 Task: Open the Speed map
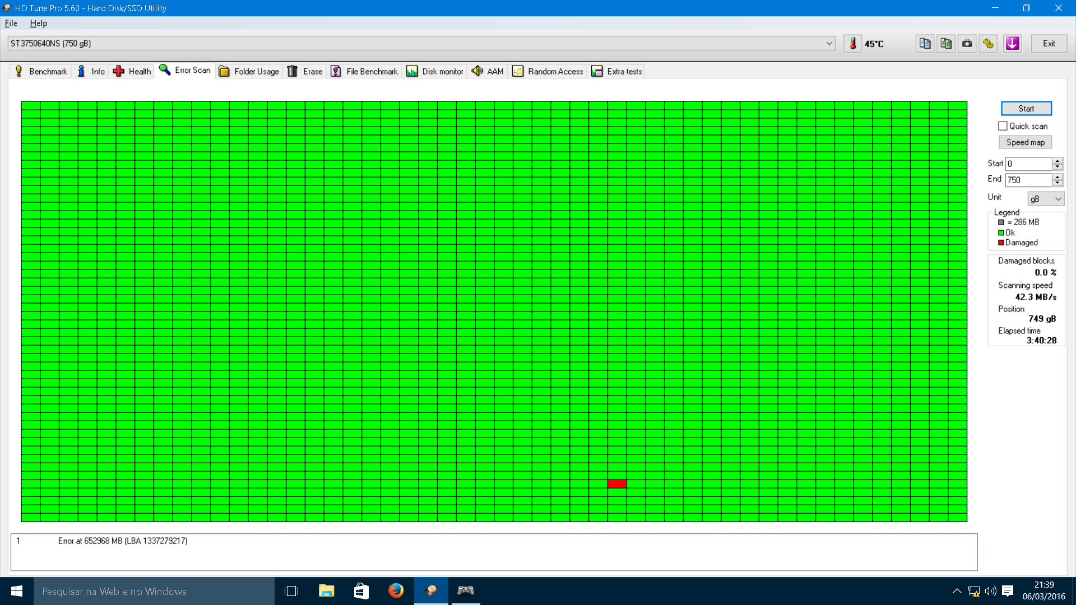[x=1025, y=142]
